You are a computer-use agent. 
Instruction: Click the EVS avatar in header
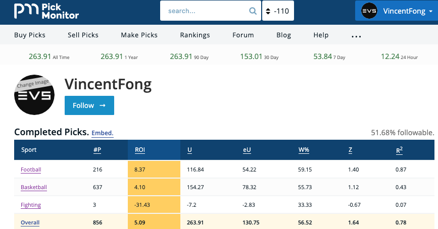point(369,11)
